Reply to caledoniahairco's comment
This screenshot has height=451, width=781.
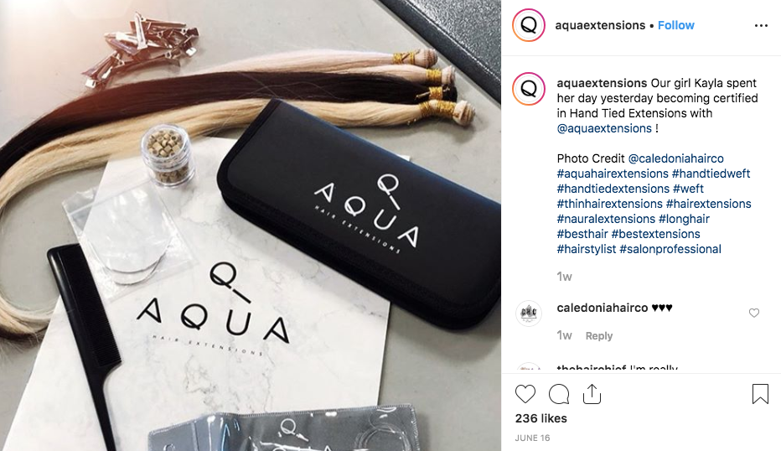598,336
